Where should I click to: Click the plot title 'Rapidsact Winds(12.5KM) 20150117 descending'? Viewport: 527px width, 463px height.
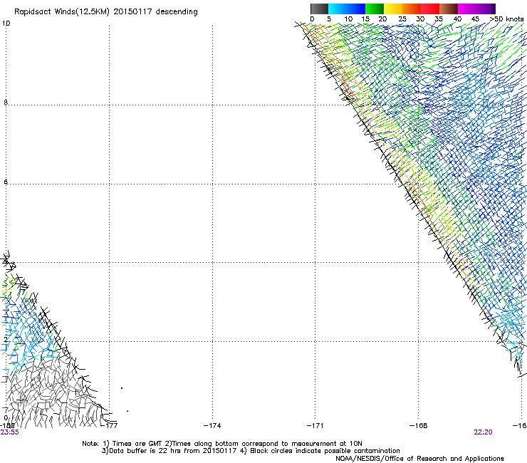(106, 12)
